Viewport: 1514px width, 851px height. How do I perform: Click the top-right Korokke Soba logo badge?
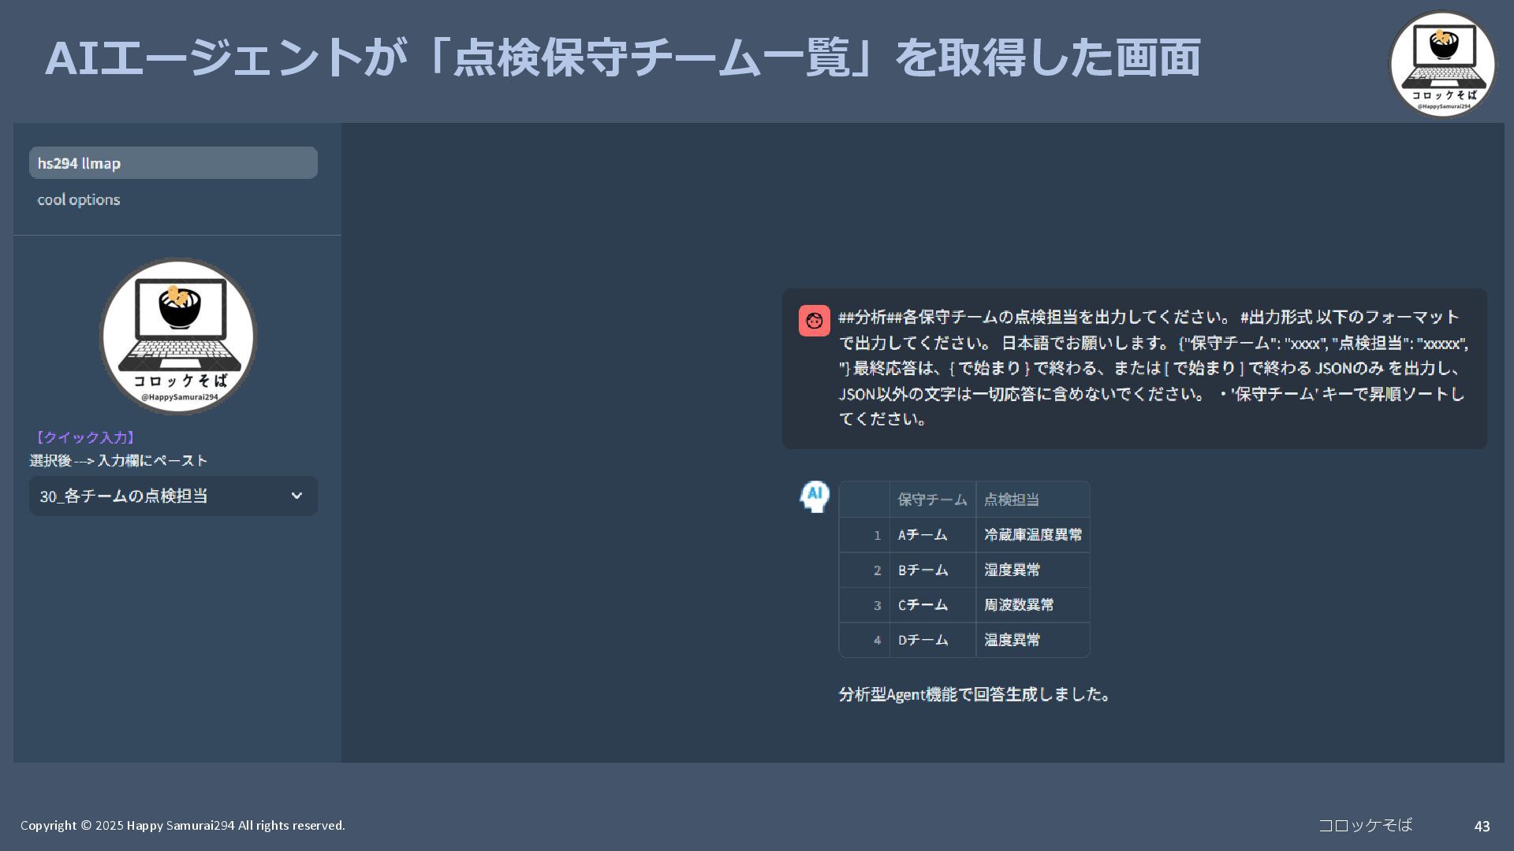click(1442, 64)
